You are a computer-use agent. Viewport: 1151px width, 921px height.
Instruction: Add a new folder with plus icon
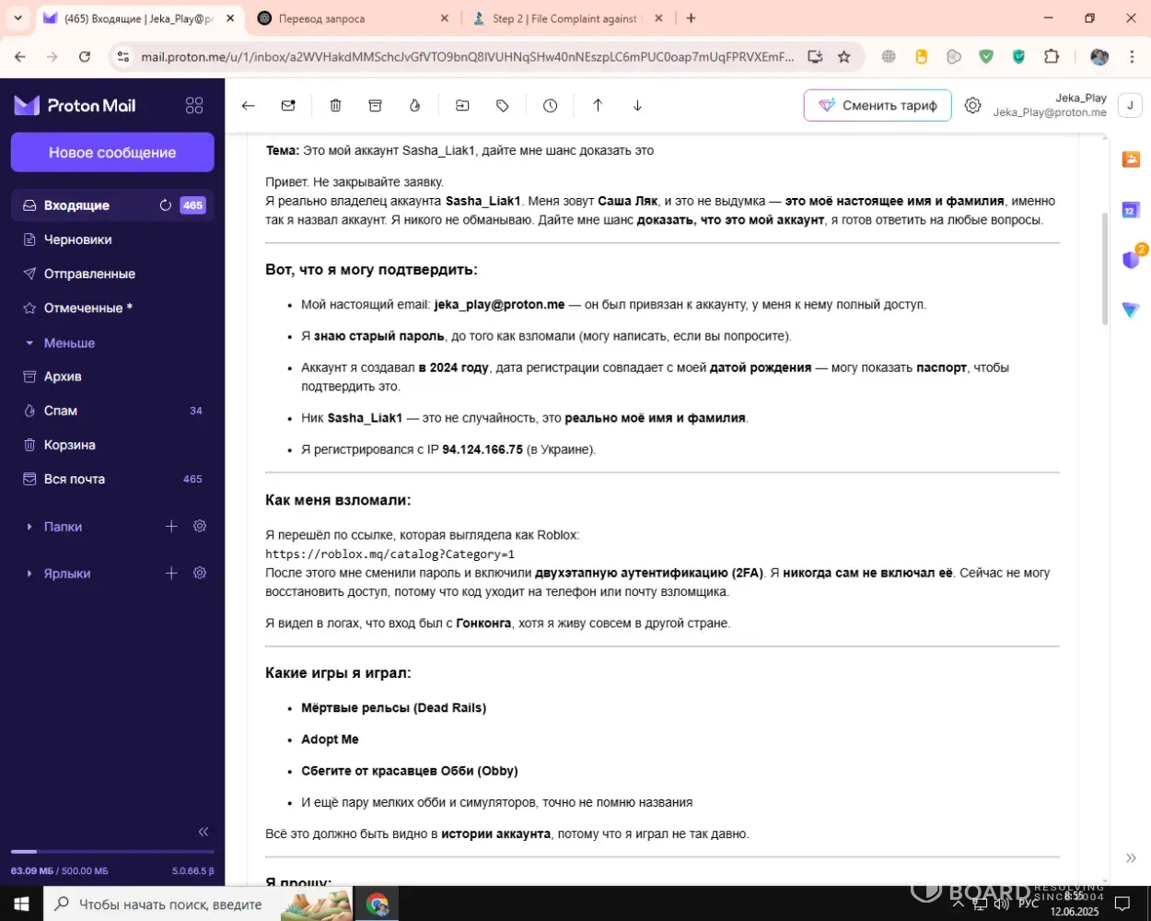171,527
